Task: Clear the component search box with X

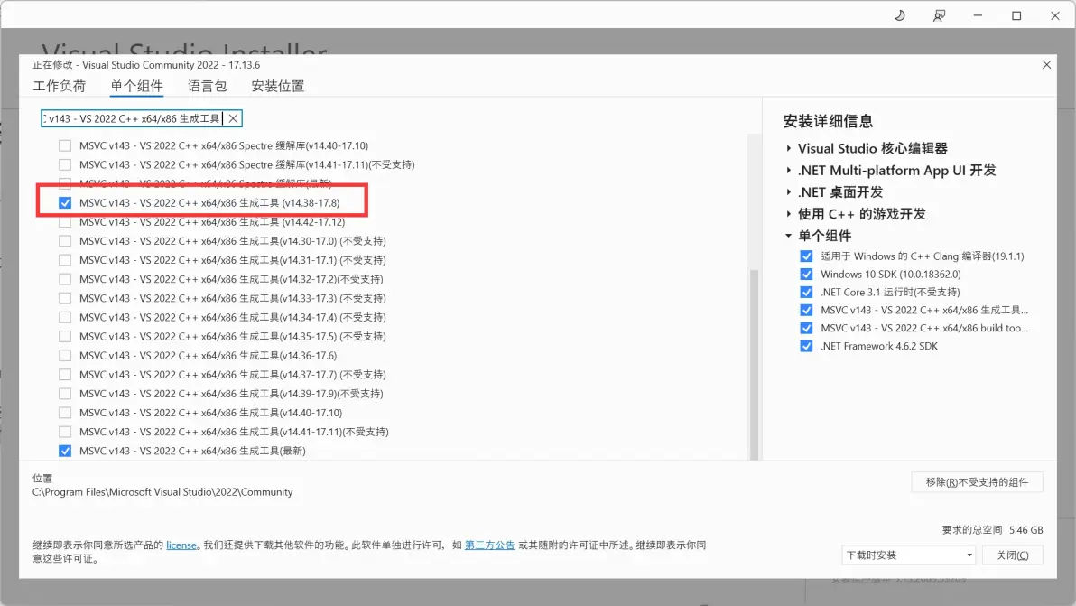Action: [233, 118]
